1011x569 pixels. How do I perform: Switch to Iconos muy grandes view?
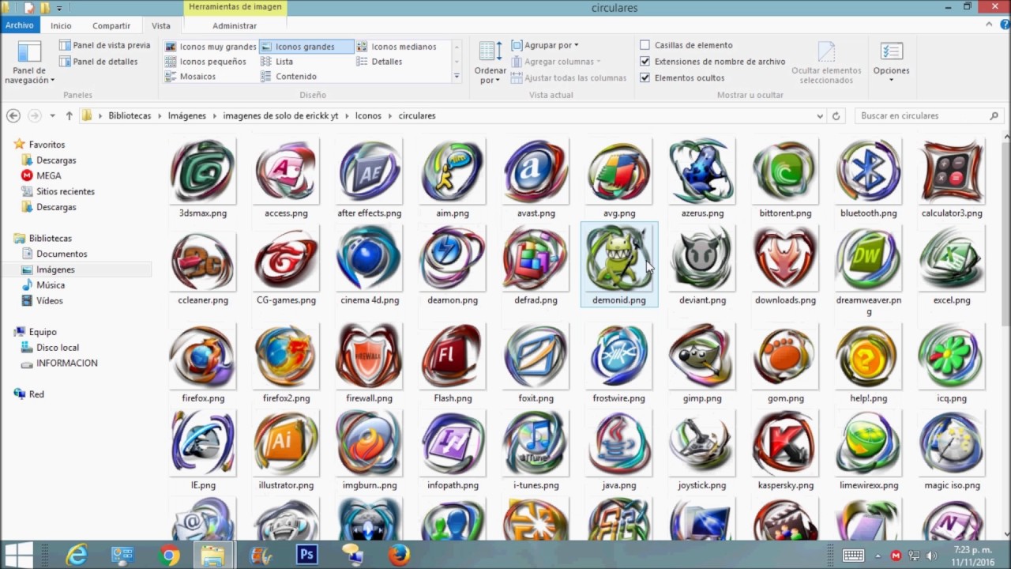click(x=210, y=47)
